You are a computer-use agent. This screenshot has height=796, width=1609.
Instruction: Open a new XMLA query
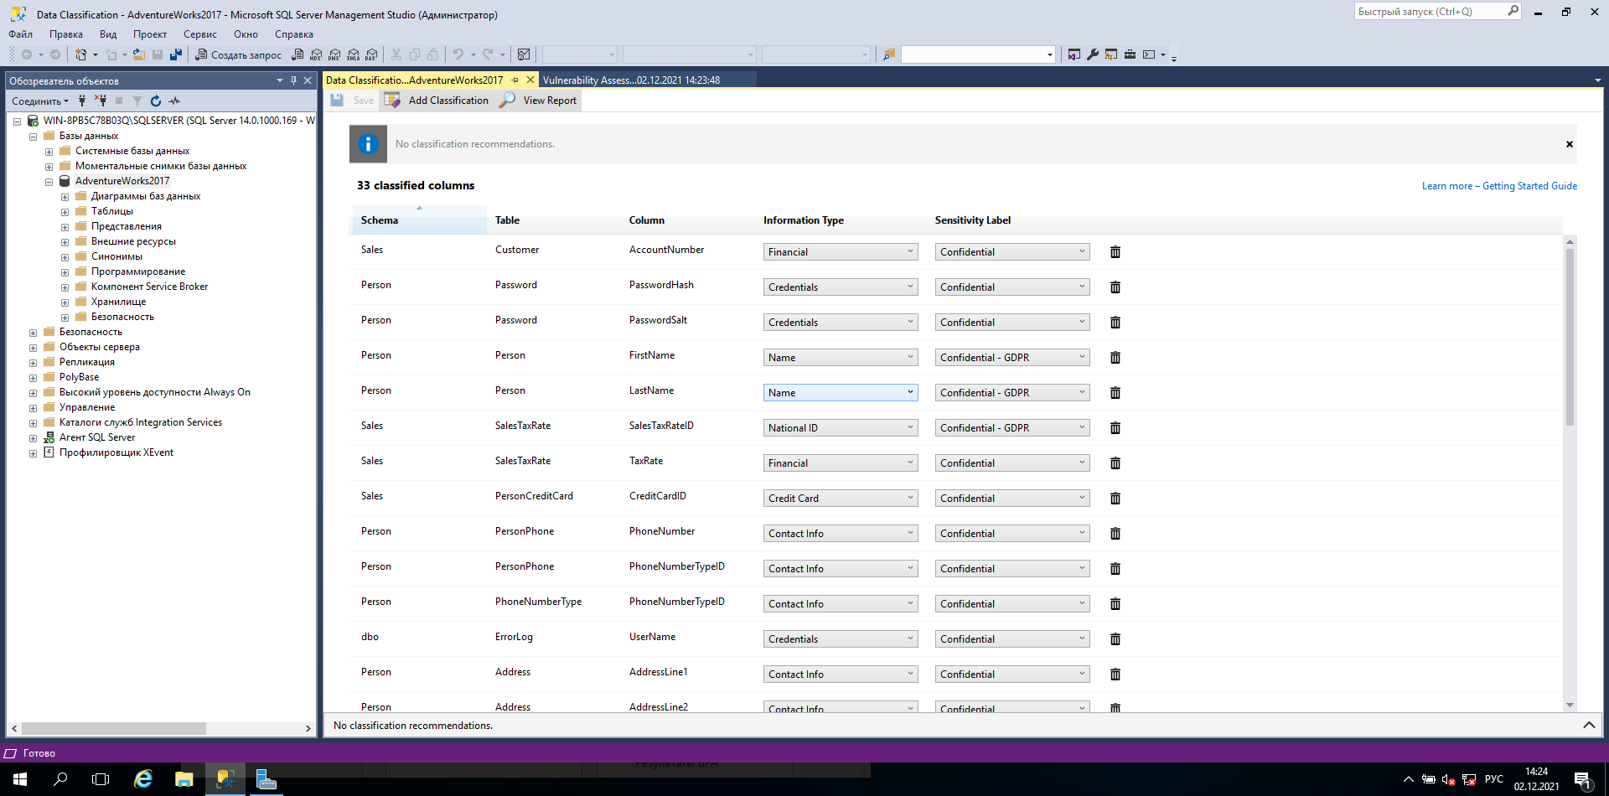[353, 54]
